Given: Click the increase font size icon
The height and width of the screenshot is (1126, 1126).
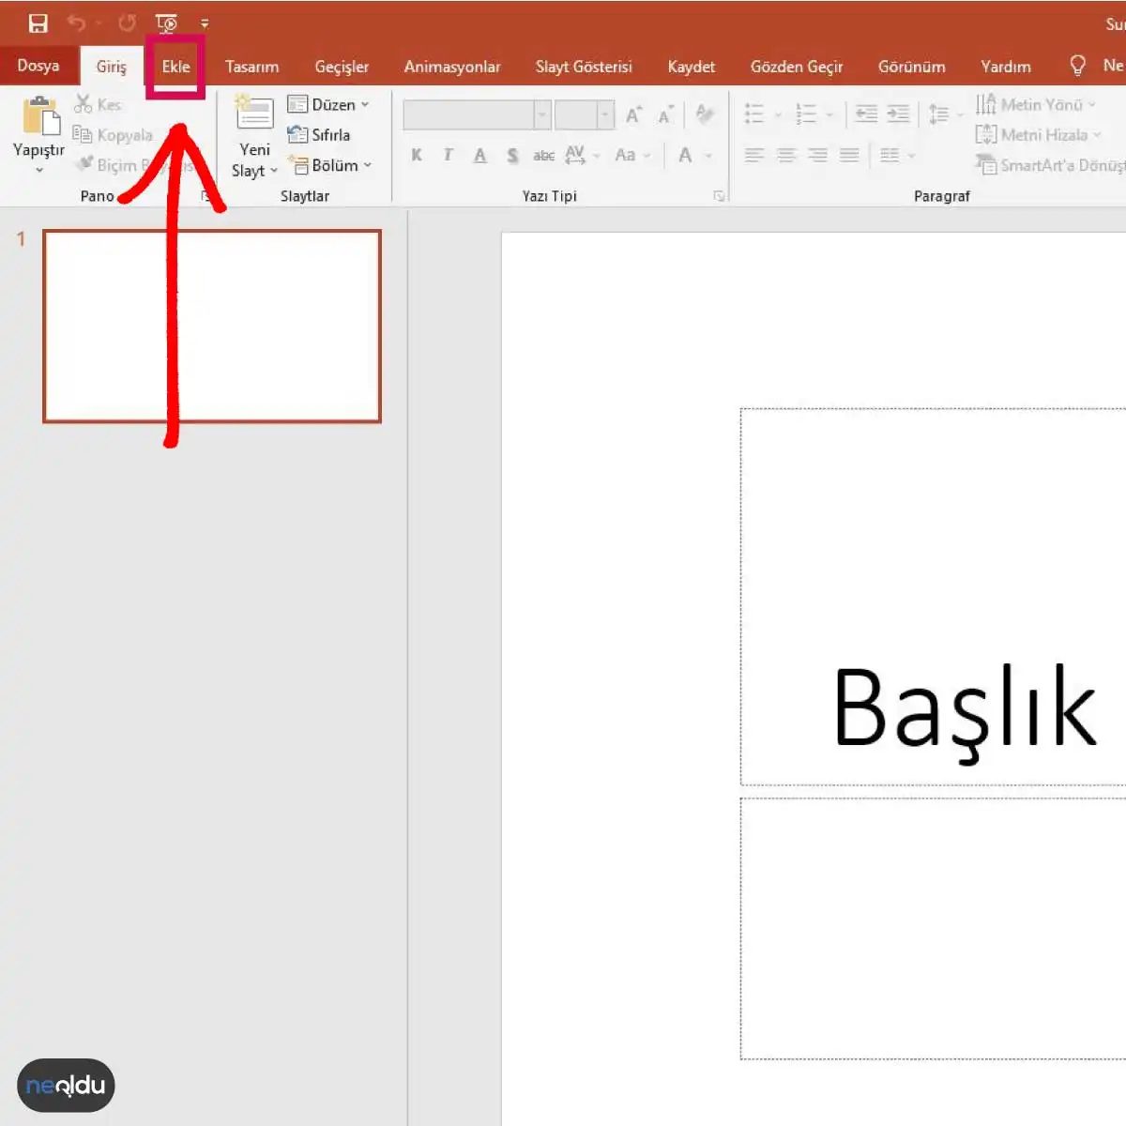Looking at the screenshot, I should pos(634,114).
